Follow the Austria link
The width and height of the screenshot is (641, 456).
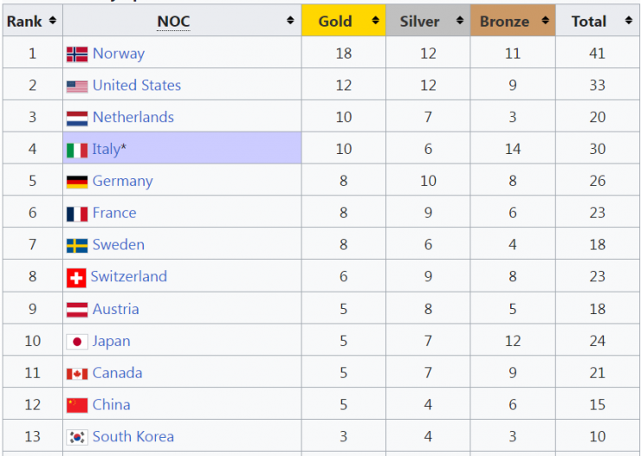[x=115, y=309]
